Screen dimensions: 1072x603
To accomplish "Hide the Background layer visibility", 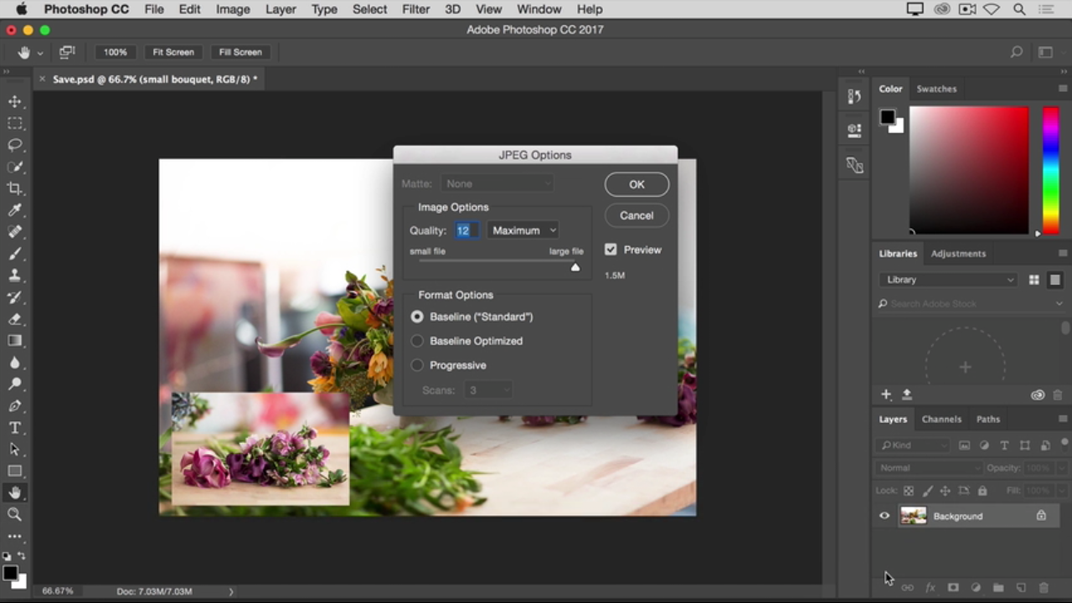I will point(884,516).
